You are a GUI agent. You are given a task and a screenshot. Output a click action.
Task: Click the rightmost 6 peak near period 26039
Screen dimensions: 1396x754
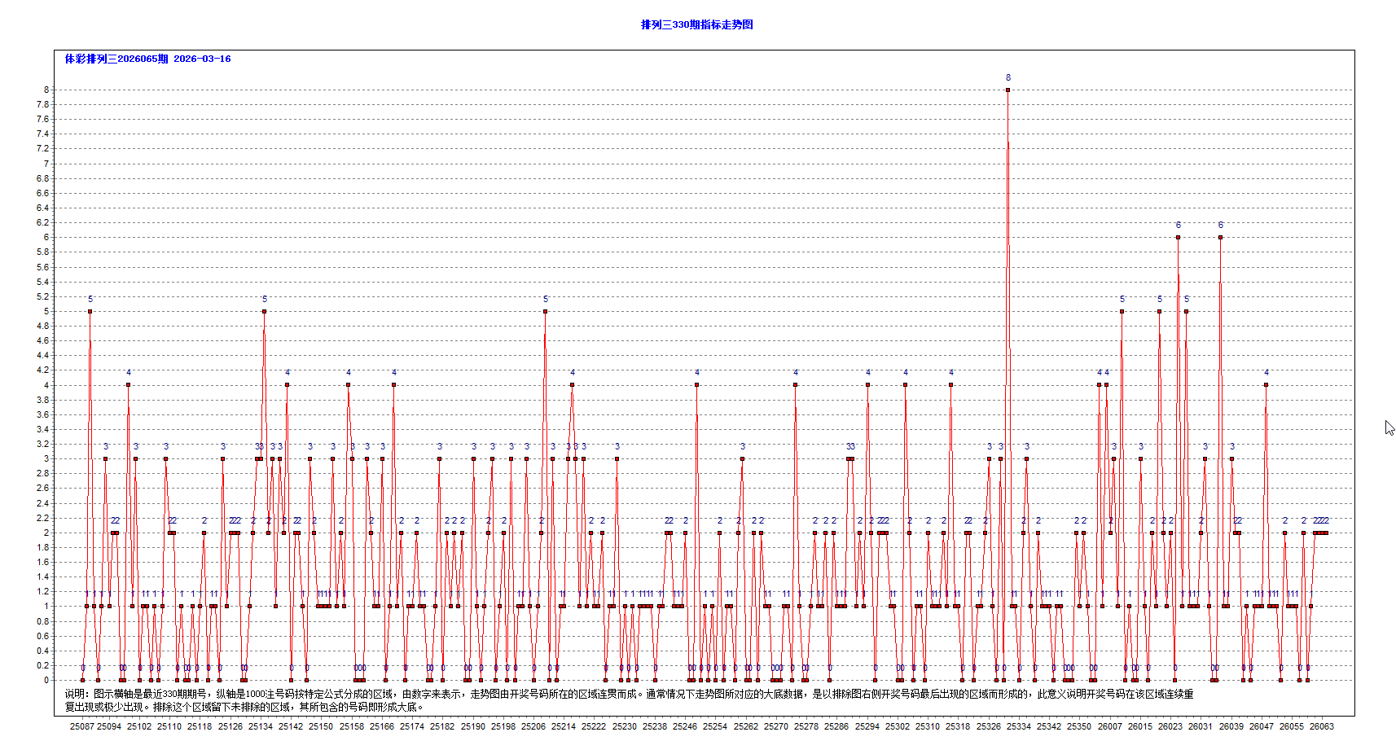click(1220, 236)
